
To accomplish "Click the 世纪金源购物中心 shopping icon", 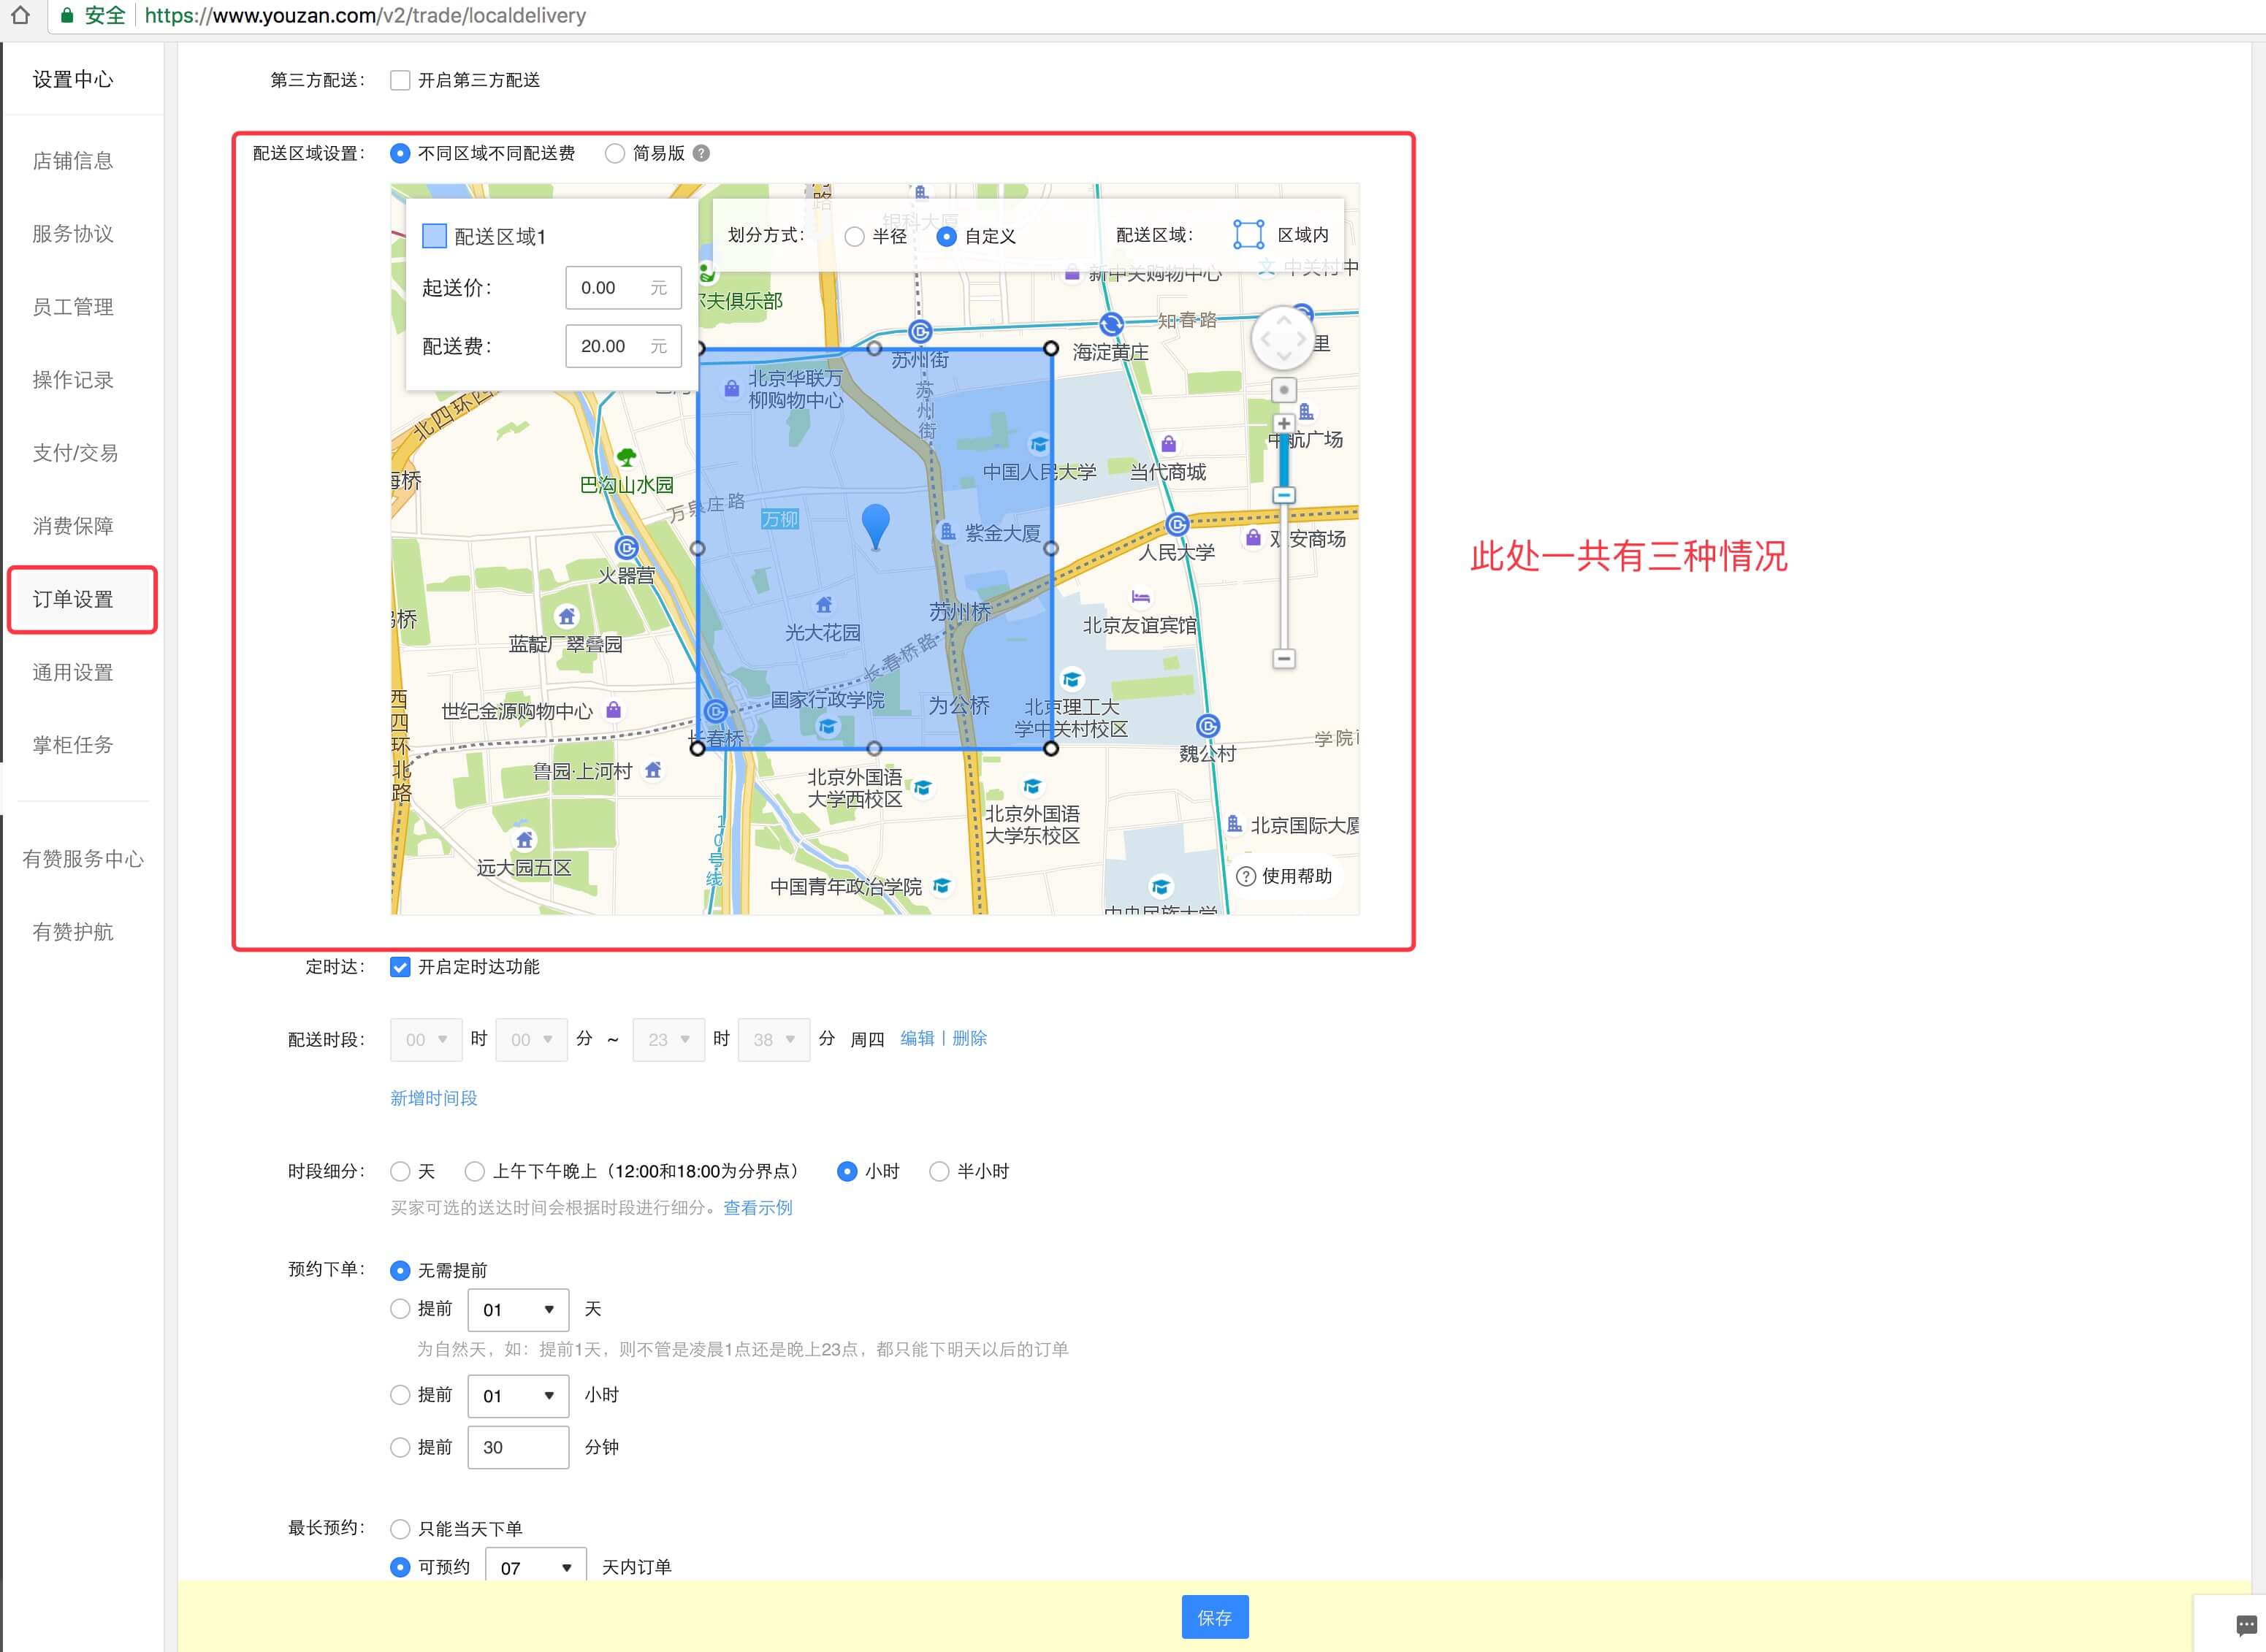I will tap(614, 710).
